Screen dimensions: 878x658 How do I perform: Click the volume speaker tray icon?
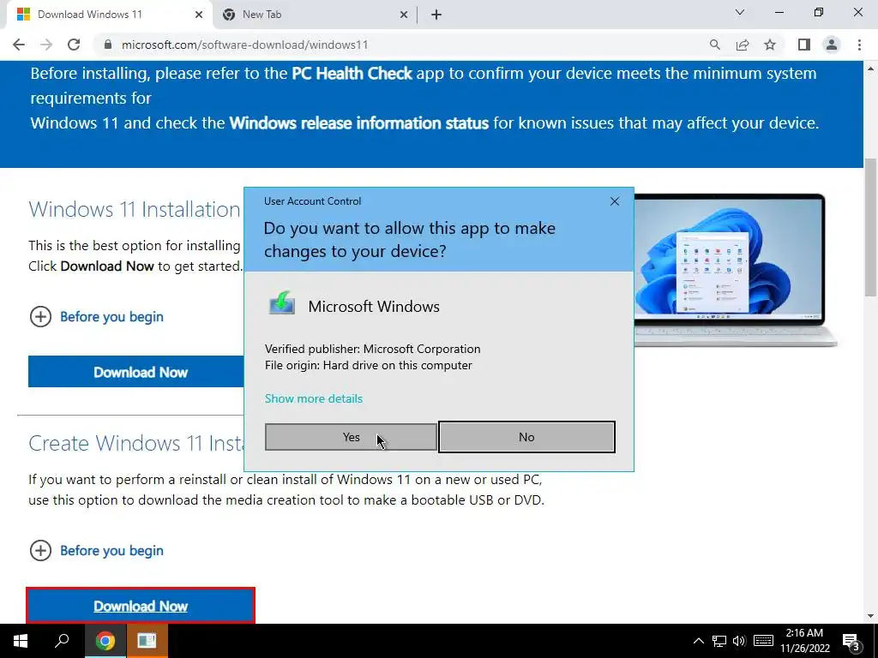coord(739,641)
